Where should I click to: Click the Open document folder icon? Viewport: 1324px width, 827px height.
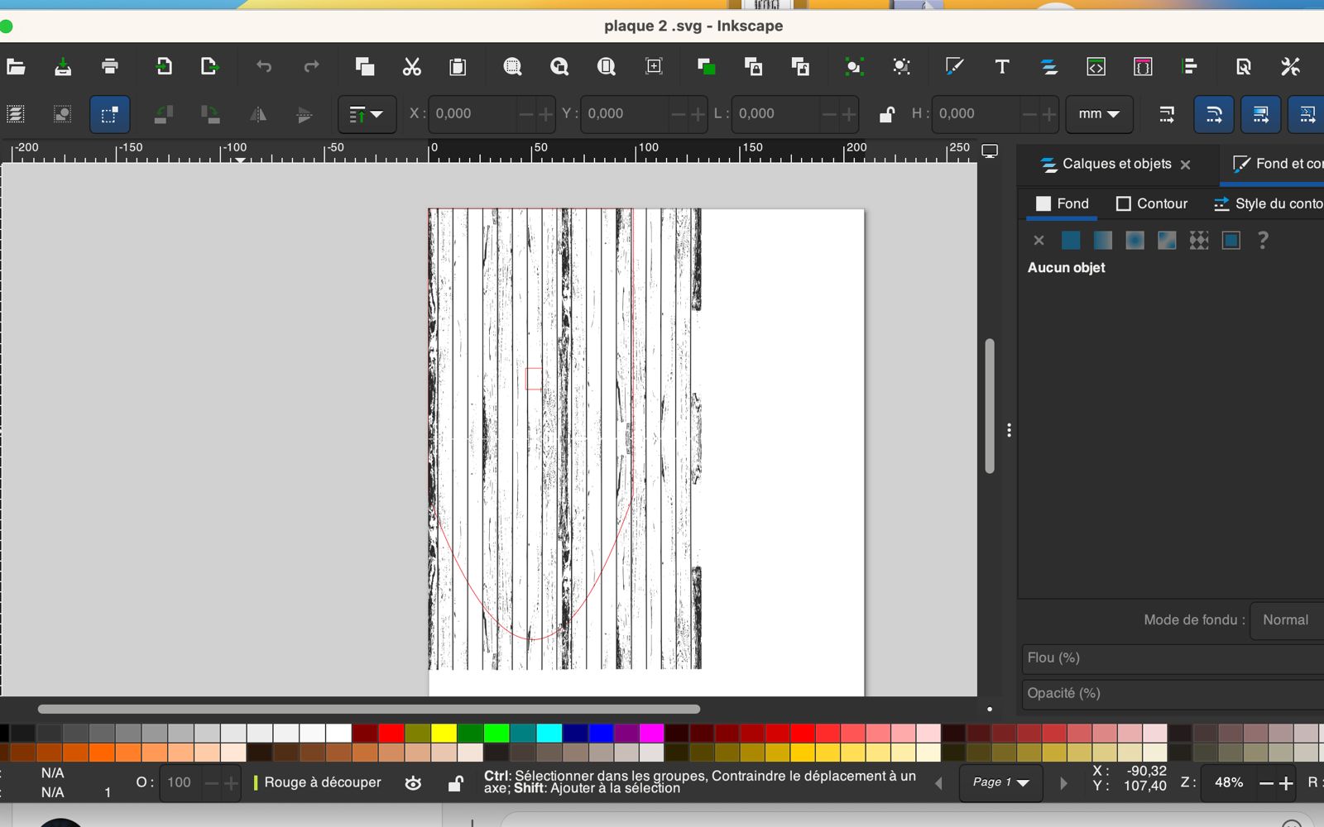coord(16,67)
